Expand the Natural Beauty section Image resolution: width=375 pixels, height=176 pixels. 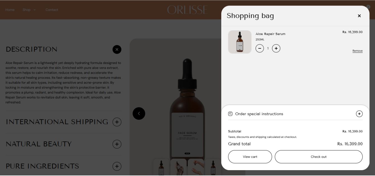[x=117, y=144]
